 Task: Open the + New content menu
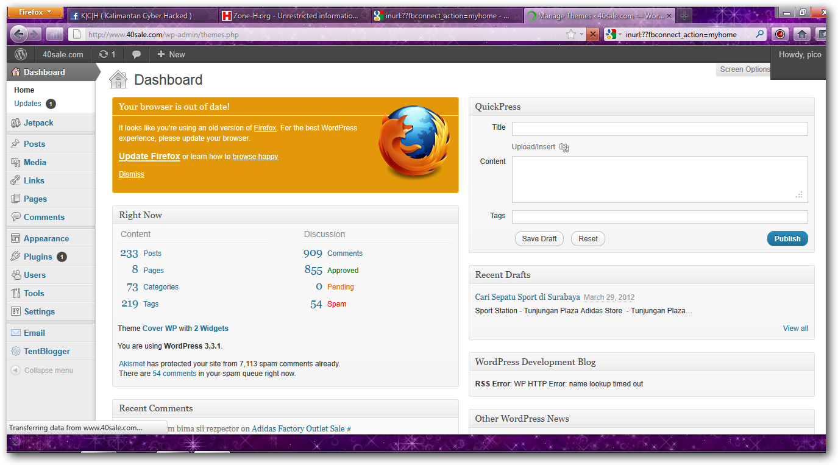(x=171, y=54)
